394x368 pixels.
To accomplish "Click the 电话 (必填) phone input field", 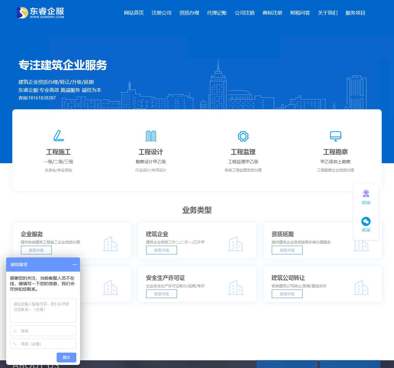I will tap(43, 344).
